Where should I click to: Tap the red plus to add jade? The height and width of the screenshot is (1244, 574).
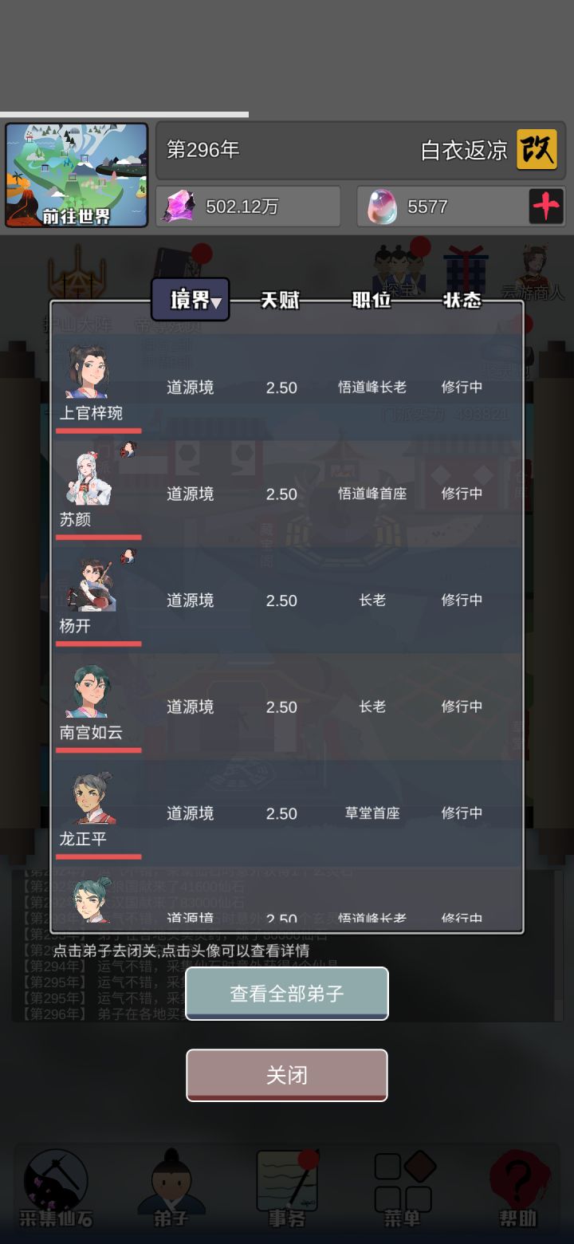(546, 207)
